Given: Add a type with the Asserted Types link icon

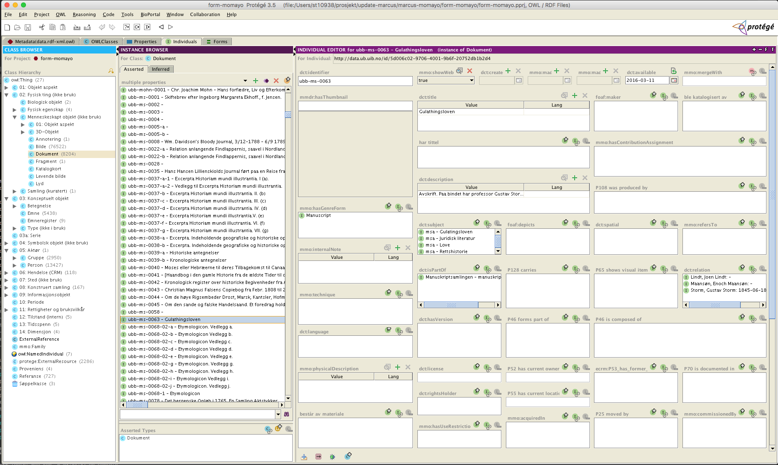Looking at the screenshot, I should tap(268, 430).
